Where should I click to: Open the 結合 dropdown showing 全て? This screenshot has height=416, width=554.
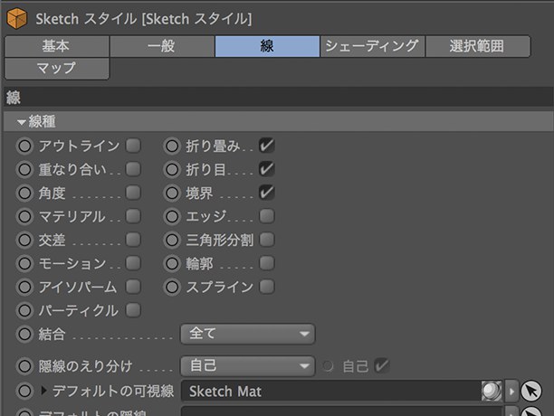(247, 334)
